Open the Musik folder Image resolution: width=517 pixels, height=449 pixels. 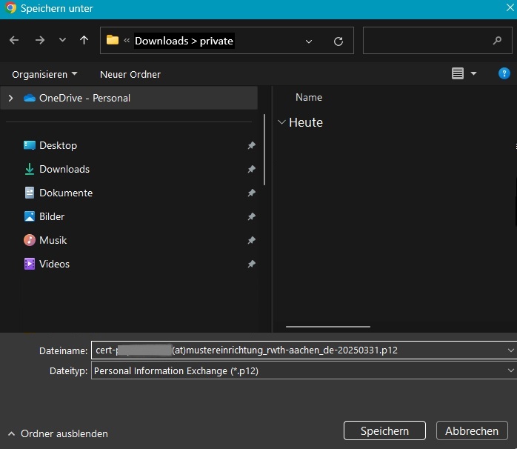pos(53,240)
